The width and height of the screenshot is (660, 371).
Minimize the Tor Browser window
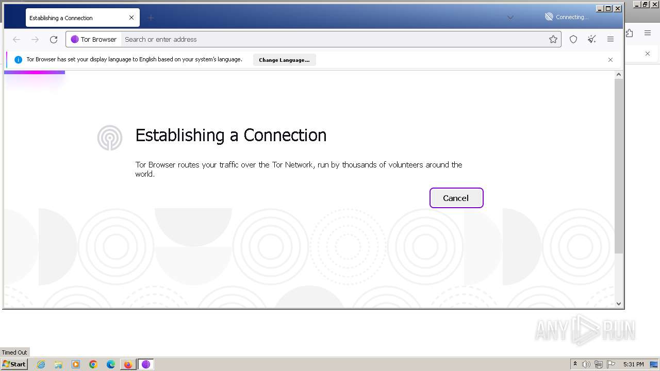[599, 8]
